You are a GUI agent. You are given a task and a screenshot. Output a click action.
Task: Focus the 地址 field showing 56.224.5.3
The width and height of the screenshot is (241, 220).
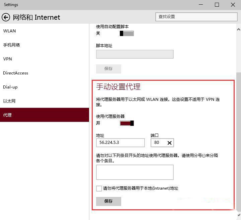click(x=120, y=143)
